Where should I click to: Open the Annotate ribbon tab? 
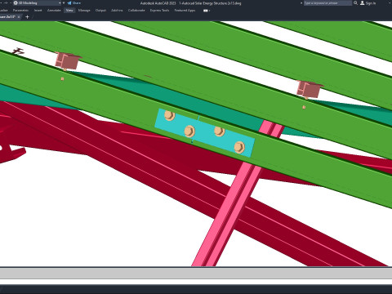coord(54,11)
